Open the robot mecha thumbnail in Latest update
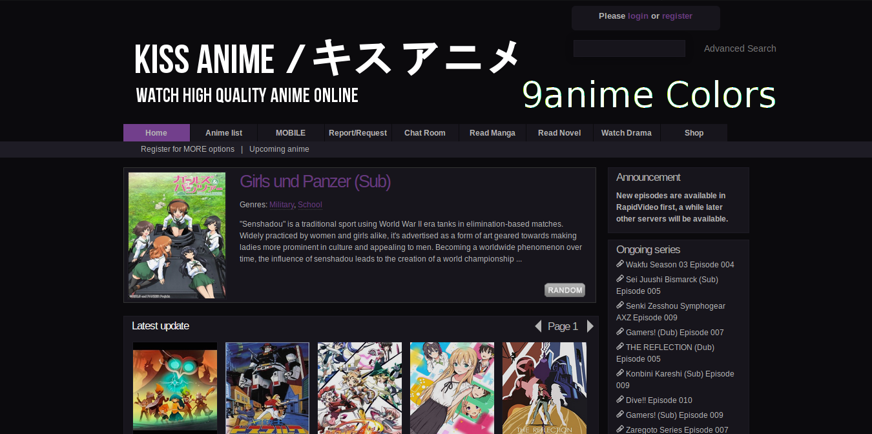Screen dimensions: 872x434 [x=267, y=387]
